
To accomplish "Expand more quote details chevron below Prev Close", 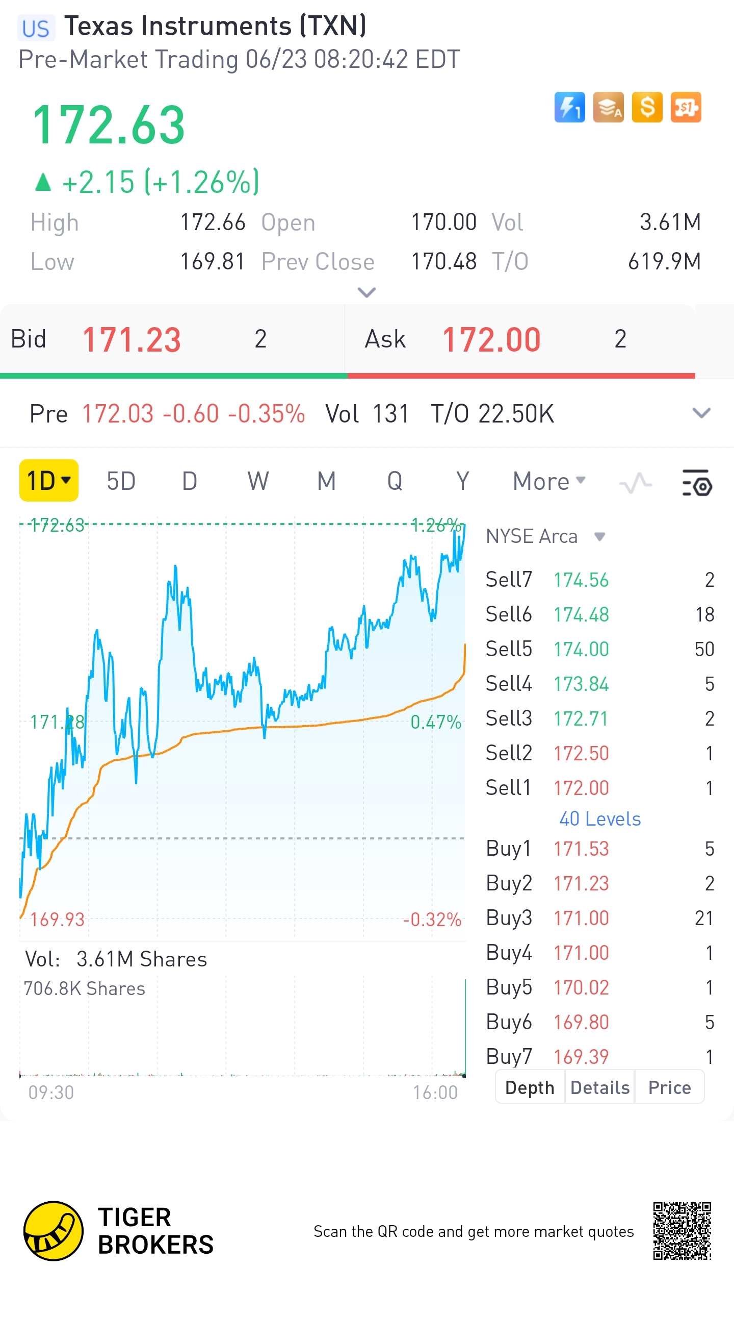I will pyautogui.click(x=366, y=292).
